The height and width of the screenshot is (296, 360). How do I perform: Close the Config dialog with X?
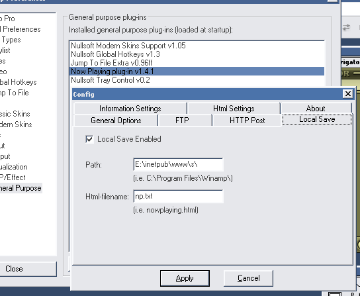point(348,94)
